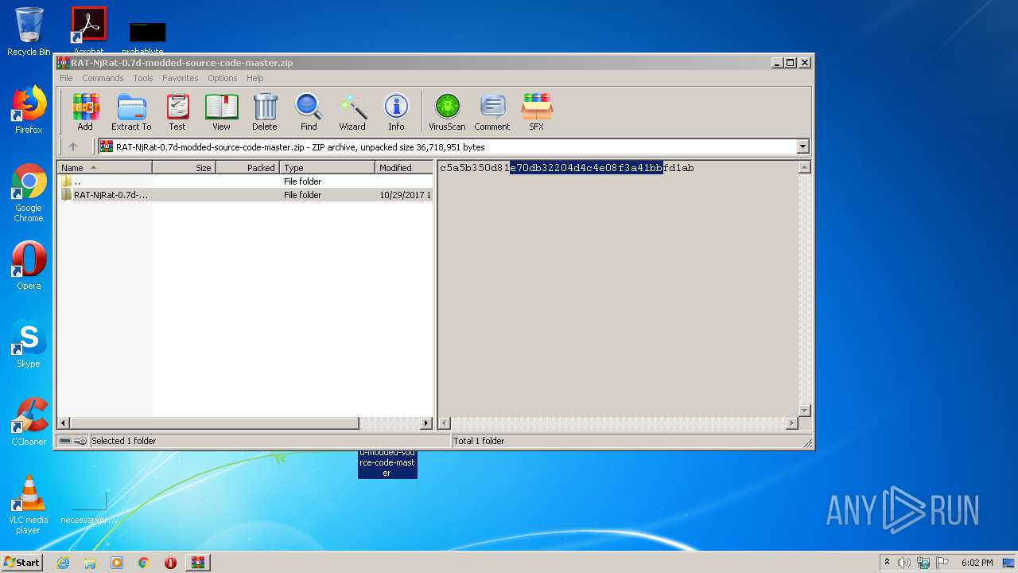Open VLC media player desktop shortcut
The image size is (1018, 573).
tap(29, 505)
